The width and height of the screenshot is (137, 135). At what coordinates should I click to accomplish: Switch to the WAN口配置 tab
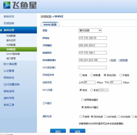(x=50, y=25)
